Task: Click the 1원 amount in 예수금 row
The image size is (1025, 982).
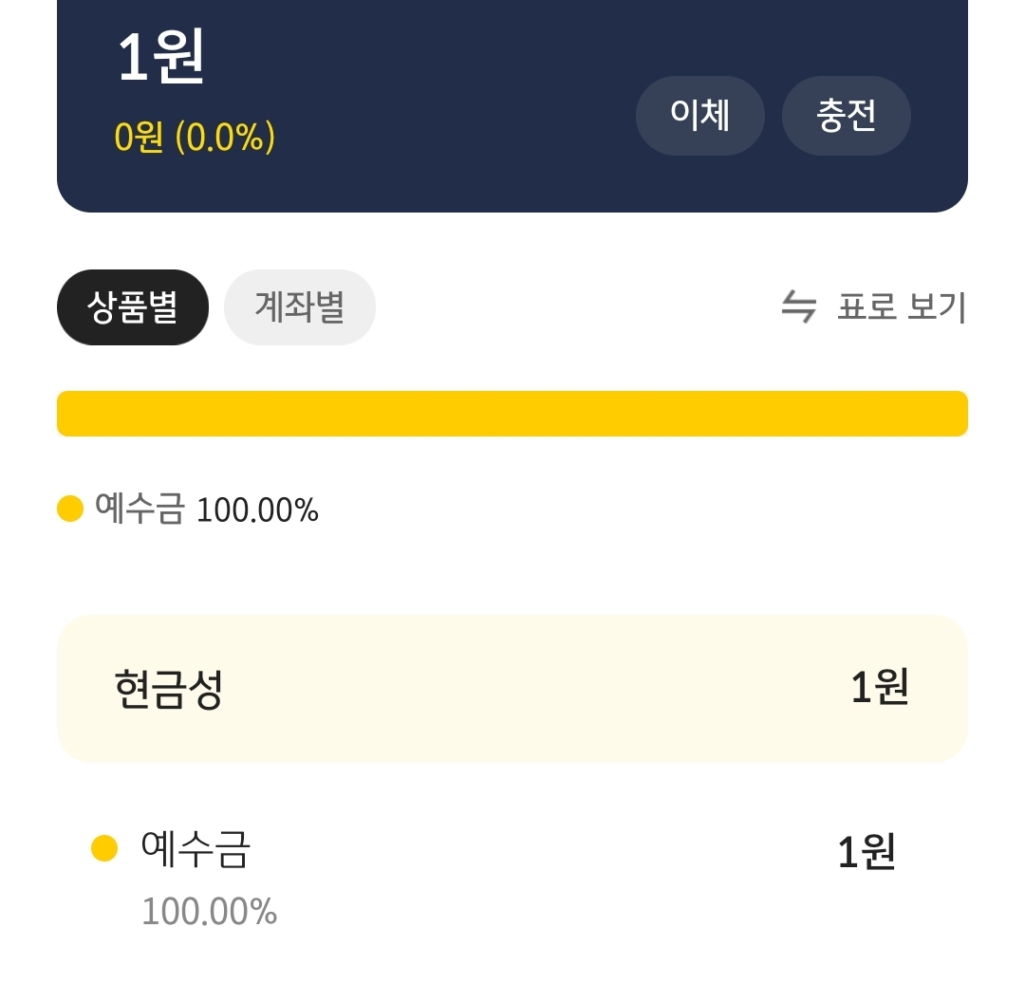Action: click(x=866, y=852)
